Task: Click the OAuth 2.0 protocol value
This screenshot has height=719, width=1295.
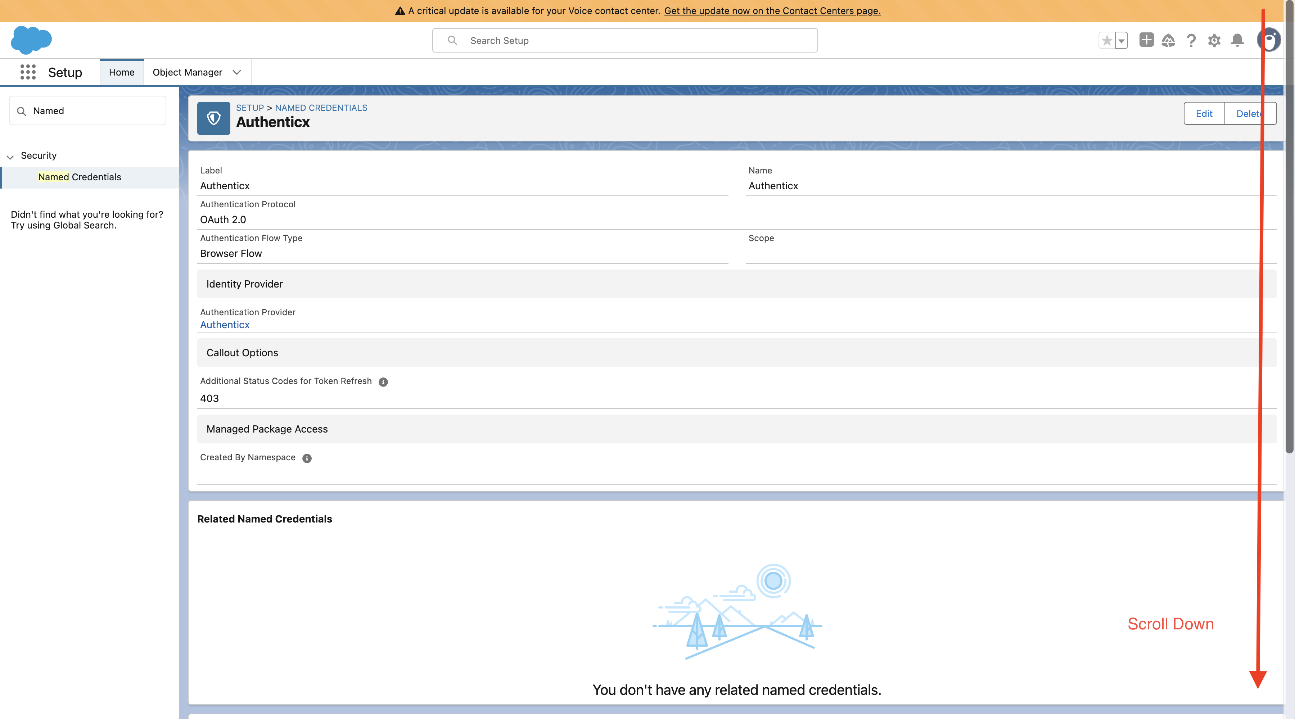Action: click(x=223, y=220)
